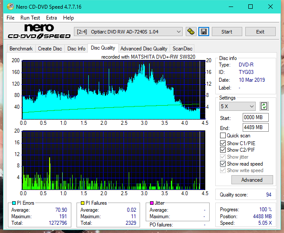284x233 pixels.
Task: Switch to the Create Disc tab
Action: pos(50,49)
